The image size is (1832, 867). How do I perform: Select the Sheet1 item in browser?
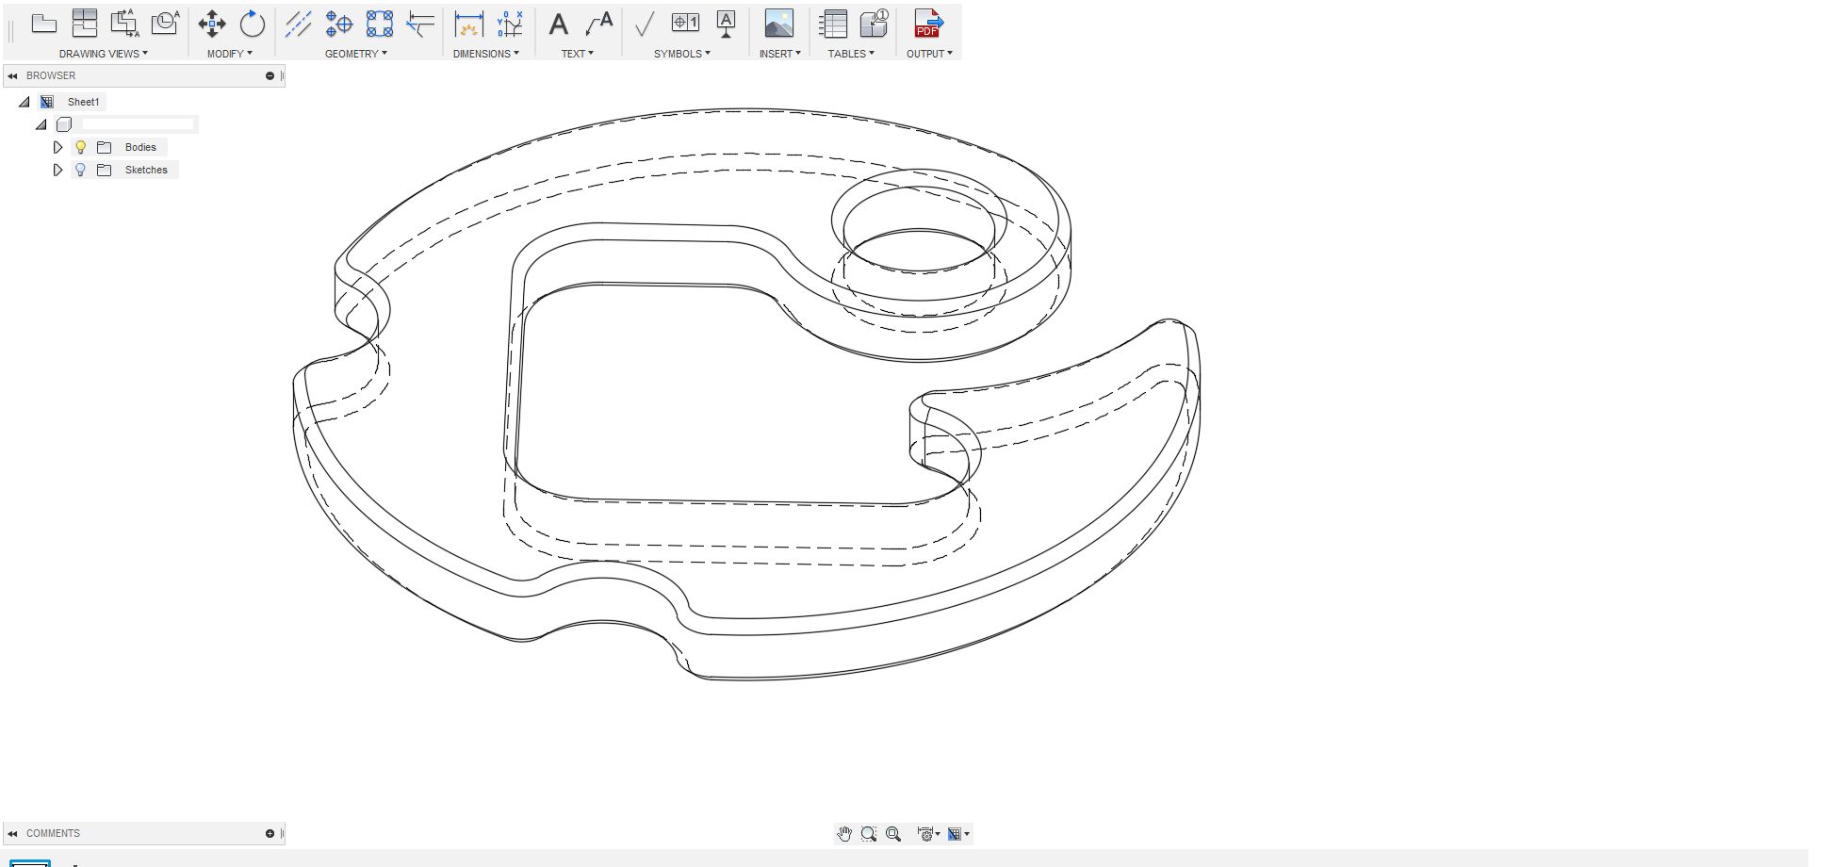pyautogui.click(x=83, y=102)
